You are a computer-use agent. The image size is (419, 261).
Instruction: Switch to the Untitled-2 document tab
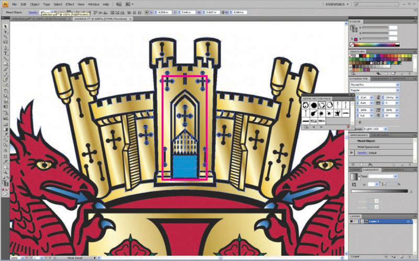tap(102, 19)
